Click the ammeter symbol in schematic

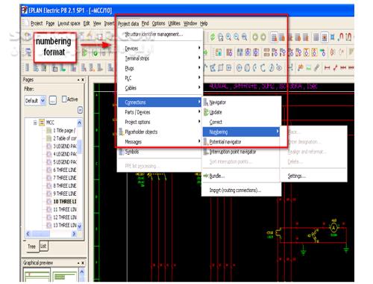[333, 227]
